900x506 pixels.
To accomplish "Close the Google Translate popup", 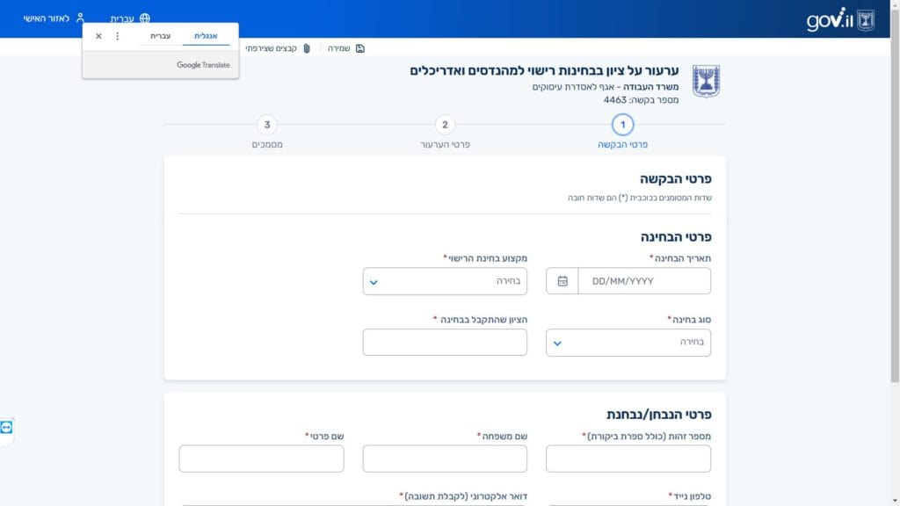I will click(98, 36).
